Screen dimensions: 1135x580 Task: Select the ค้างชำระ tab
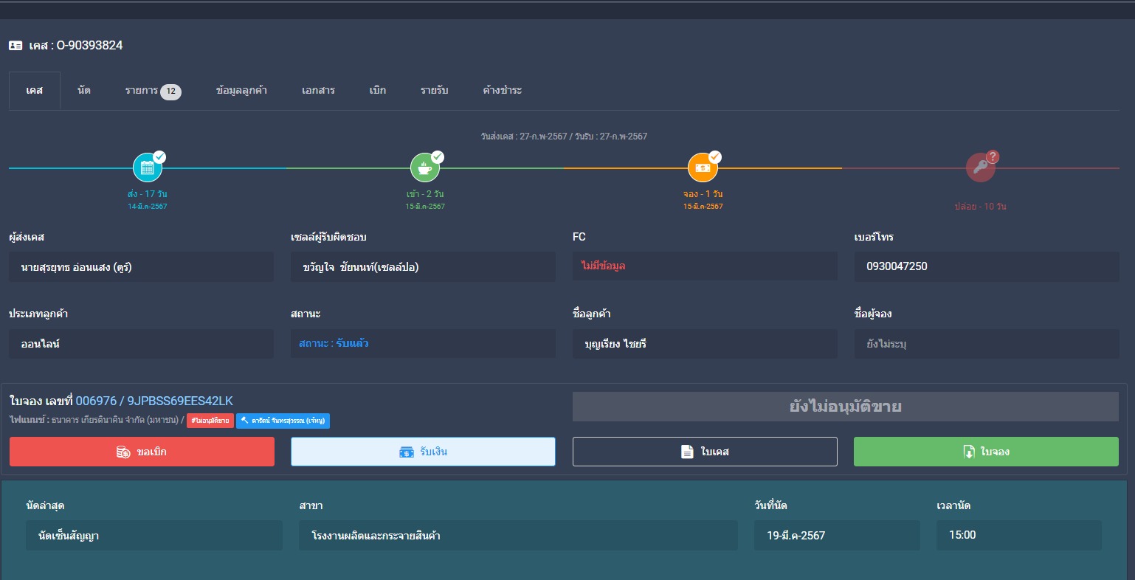[502, 90]
